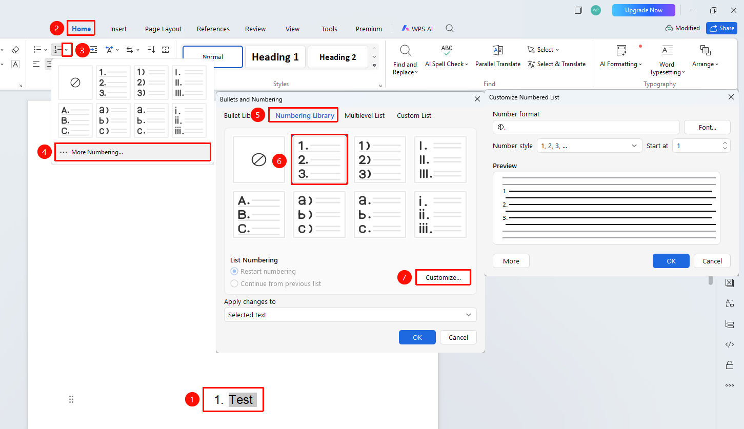Click the AI Spell Check icon
This screenshot has width=744, height=429.
[447, 50]
